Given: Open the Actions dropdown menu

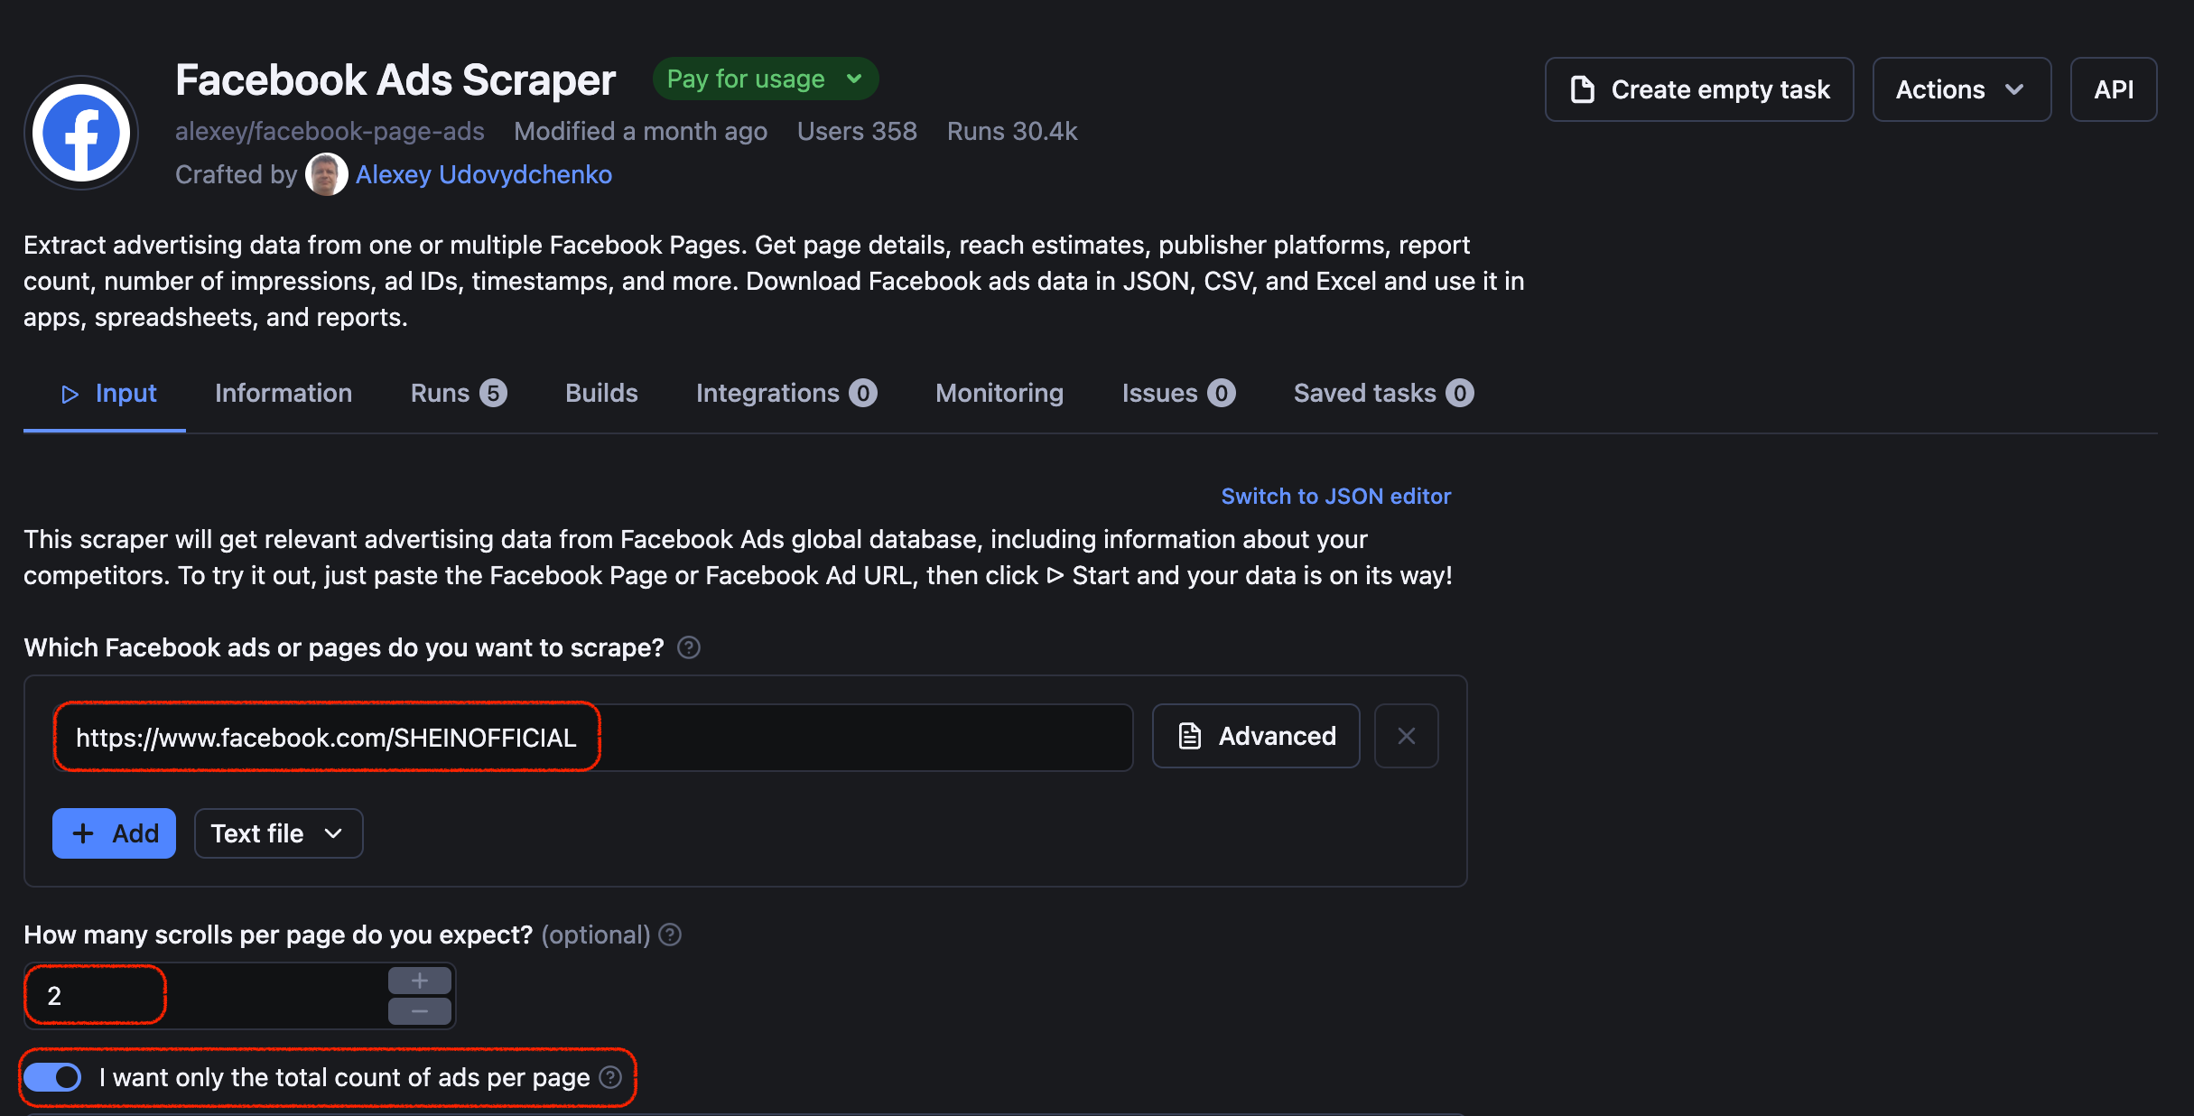Looking at the screenshot, I should pos(1961,89).
